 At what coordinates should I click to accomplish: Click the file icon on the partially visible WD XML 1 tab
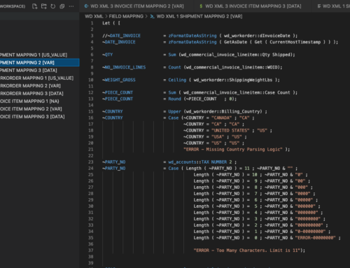[x=319, y=6]
